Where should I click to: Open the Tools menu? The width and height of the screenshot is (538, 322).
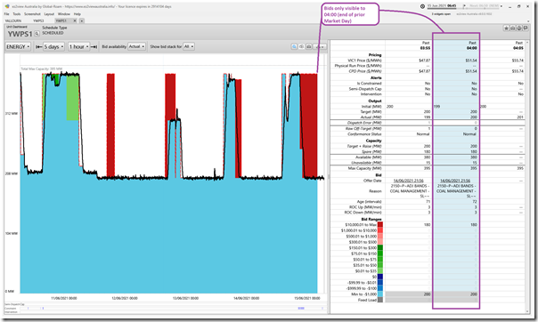coord(16,14)
